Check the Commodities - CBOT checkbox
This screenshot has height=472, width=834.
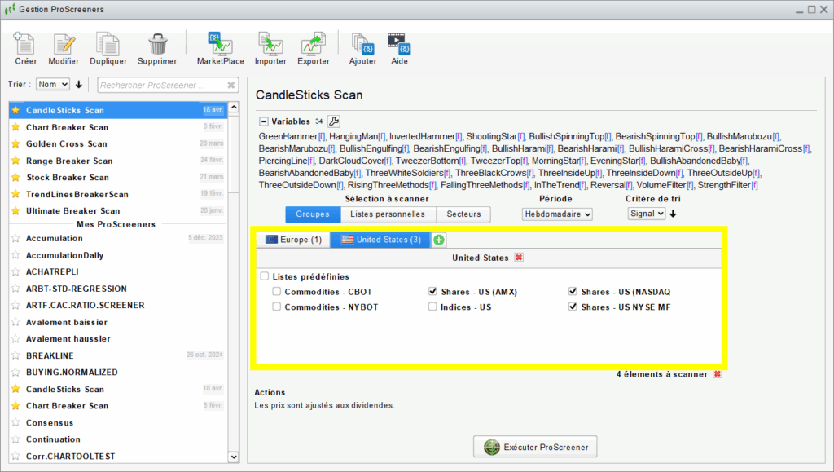[x=278, y=292]
